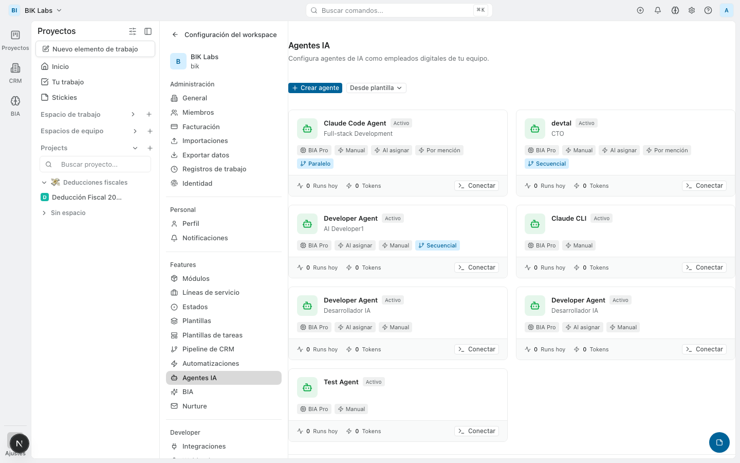Go back using Configuración del workspace arrow
The height and width of the screenshot is (463, 740).
point(175,35)
